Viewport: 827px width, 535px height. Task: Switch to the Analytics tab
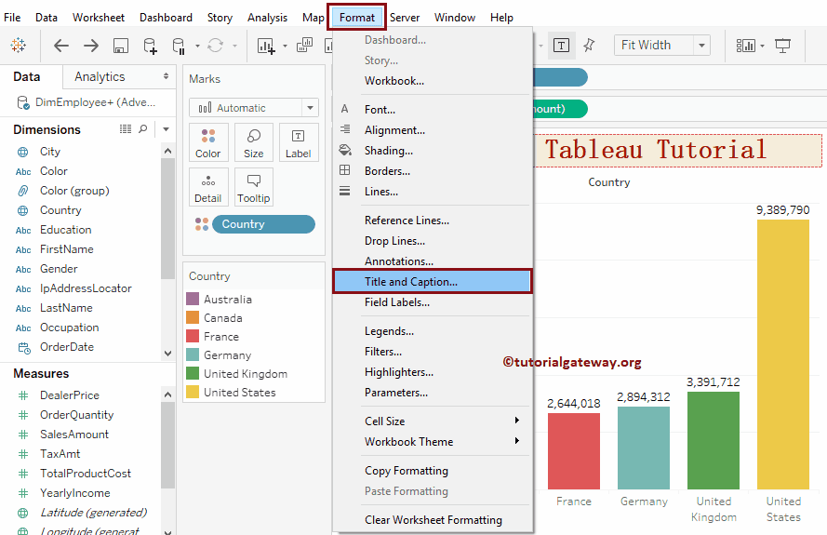[100, 76]
